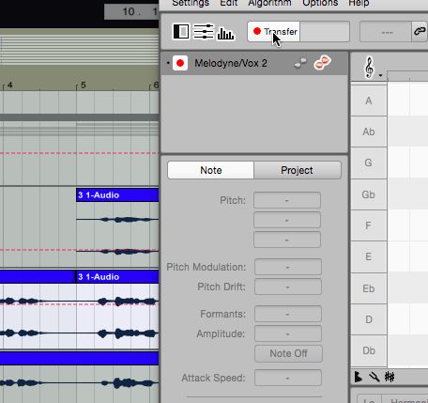The image size is (428, 403).
Task: Open the sound editor spectrum icon
Action: (225, 33)
